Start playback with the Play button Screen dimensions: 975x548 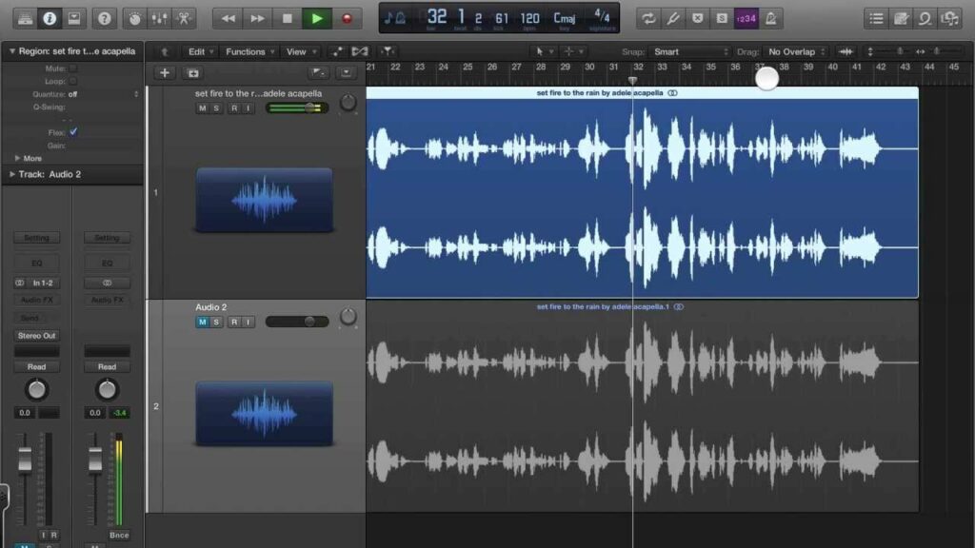[x=316, y=19]
